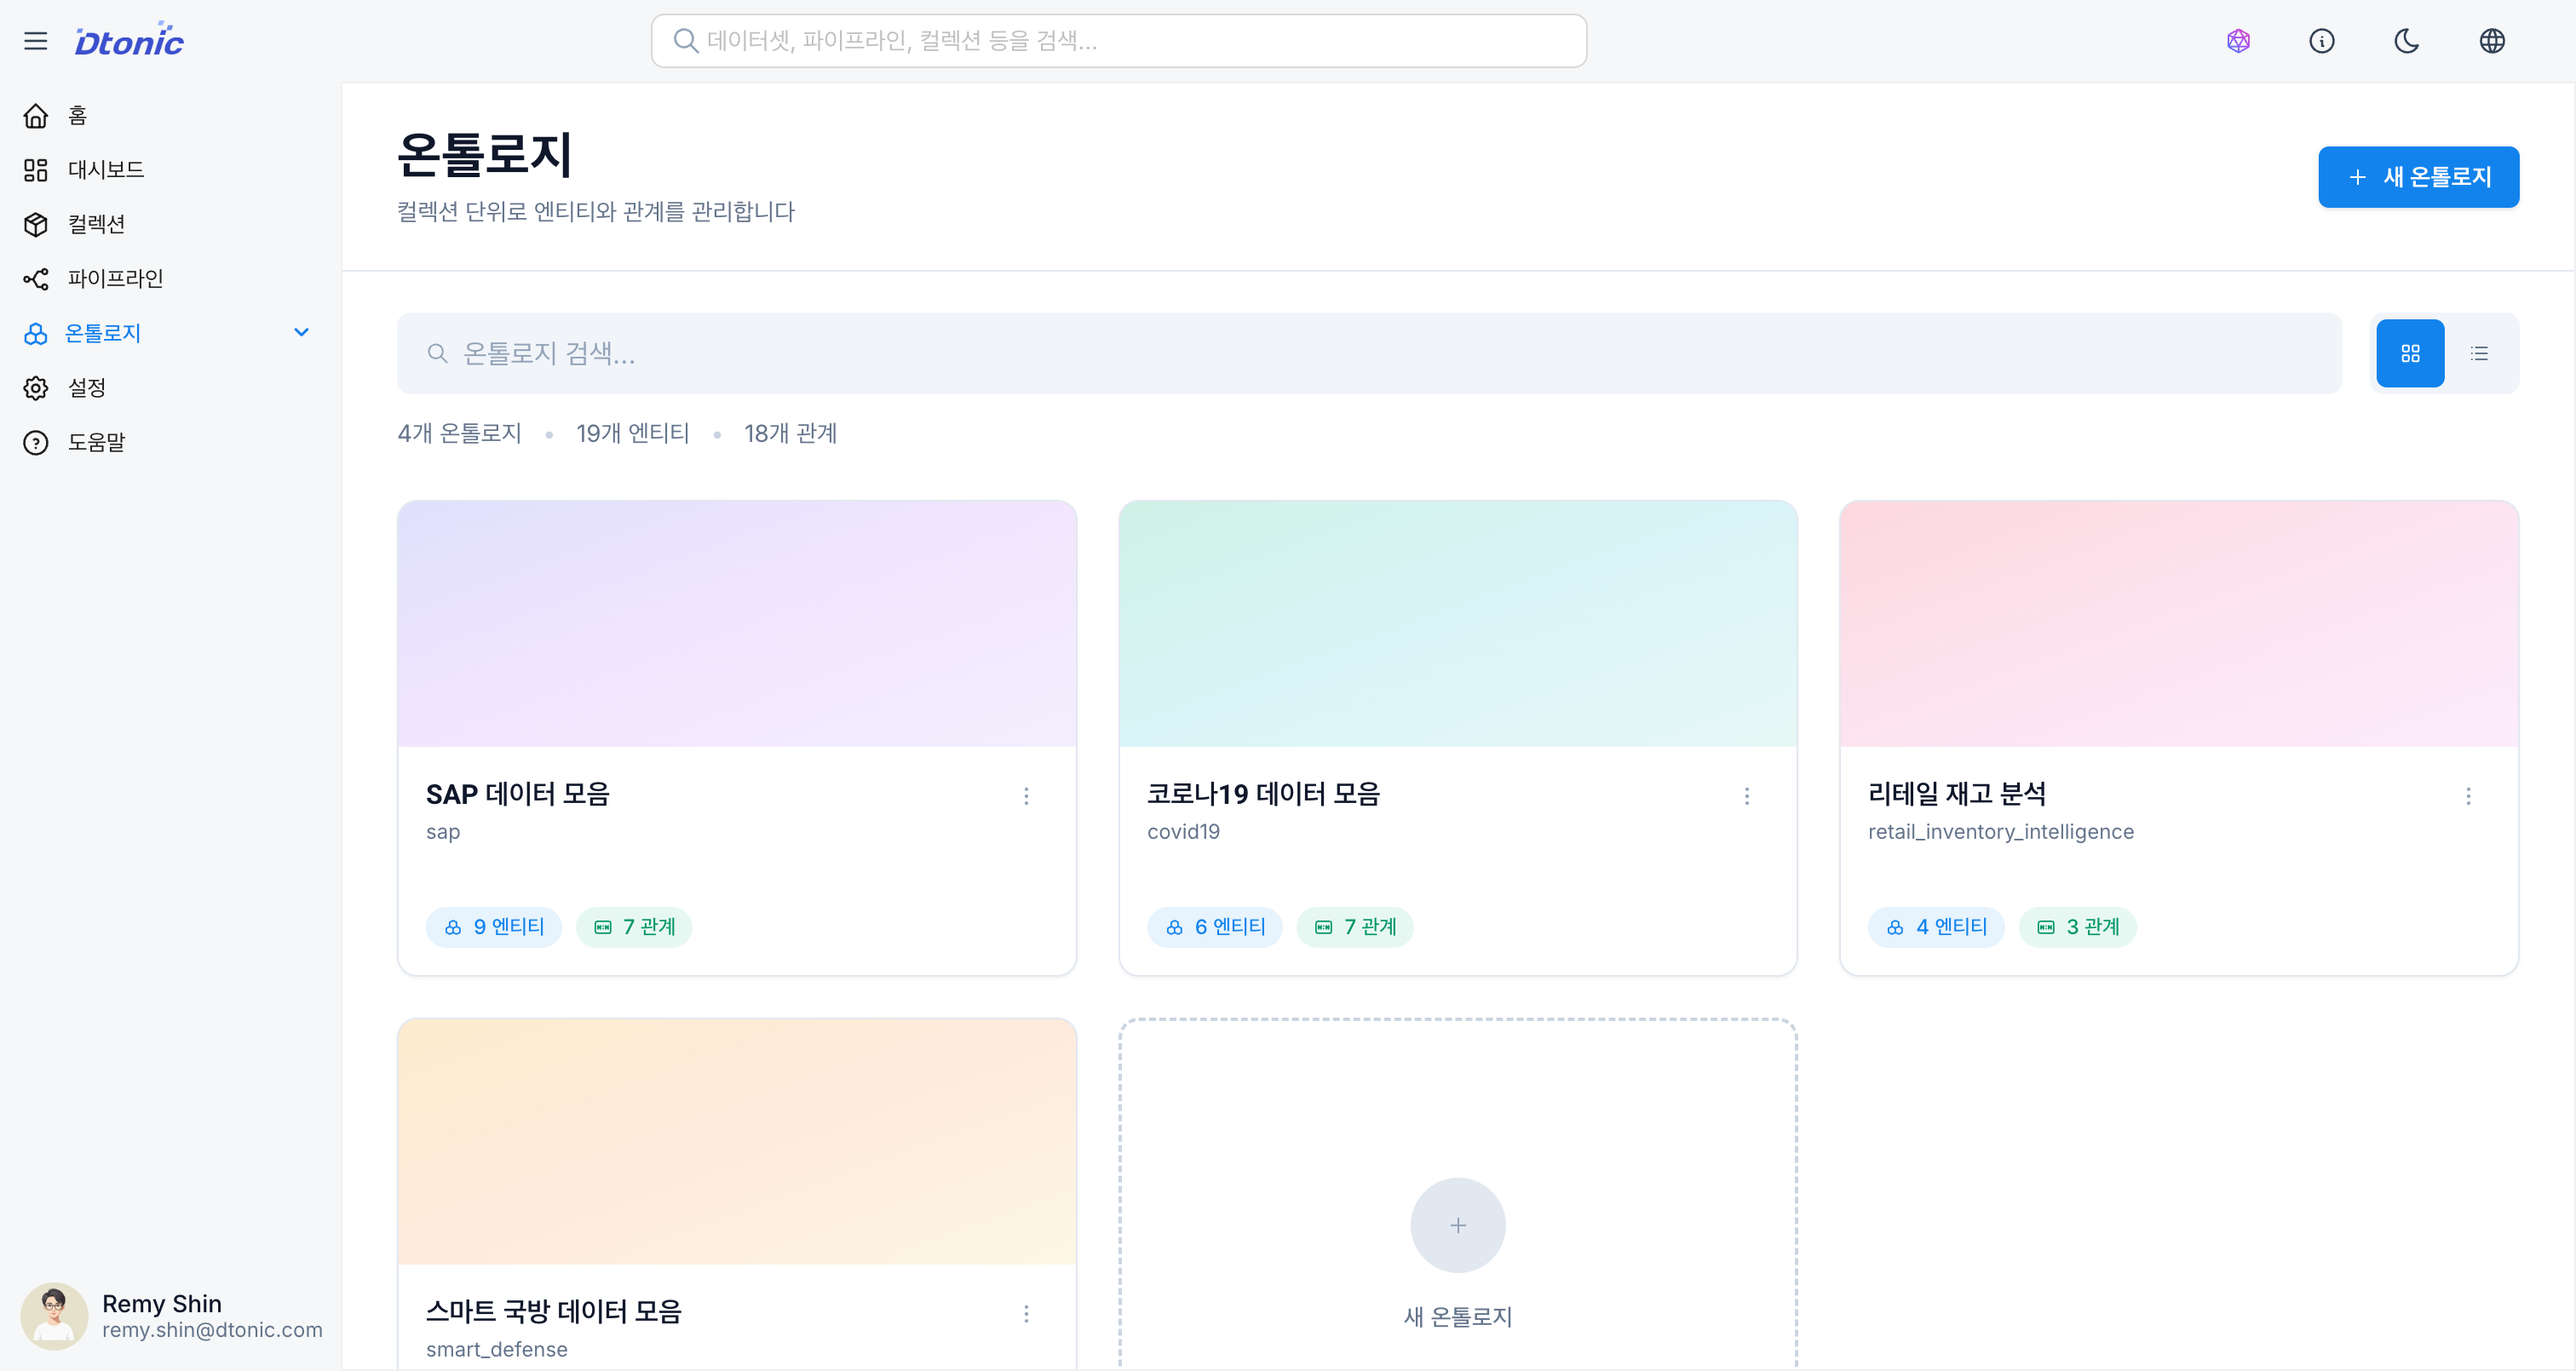
Task: Open the 컬렉션 section from sidebar
Action: pos(36,224)
